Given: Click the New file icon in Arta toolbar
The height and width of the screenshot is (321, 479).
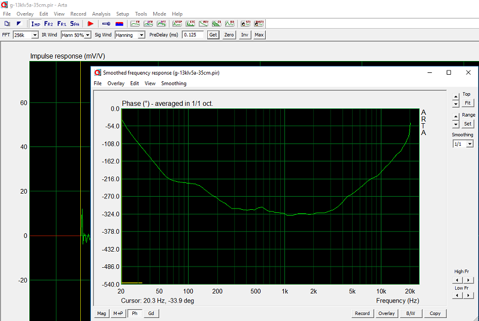Looking at the screenshot, I should point(7,23).
